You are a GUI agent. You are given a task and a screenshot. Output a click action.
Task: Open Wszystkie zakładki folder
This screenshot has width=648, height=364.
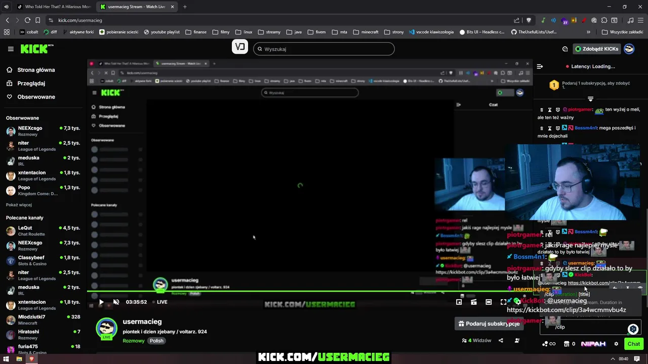coord(622,32)
